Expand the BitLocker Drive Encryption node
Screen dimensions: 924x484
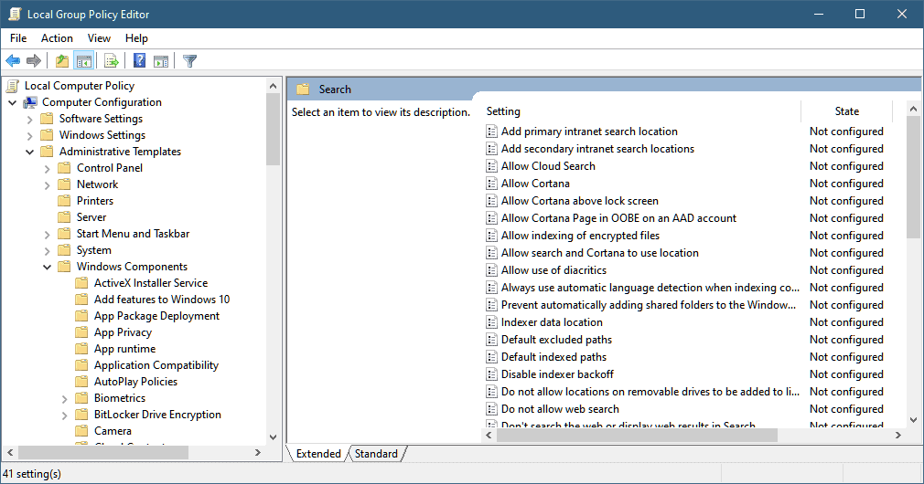pyautogui.click(x=65, y=416)
